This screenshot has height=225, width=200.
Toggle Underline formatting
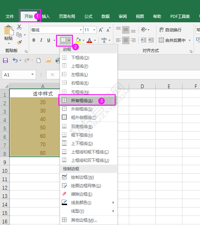point(49,40)
